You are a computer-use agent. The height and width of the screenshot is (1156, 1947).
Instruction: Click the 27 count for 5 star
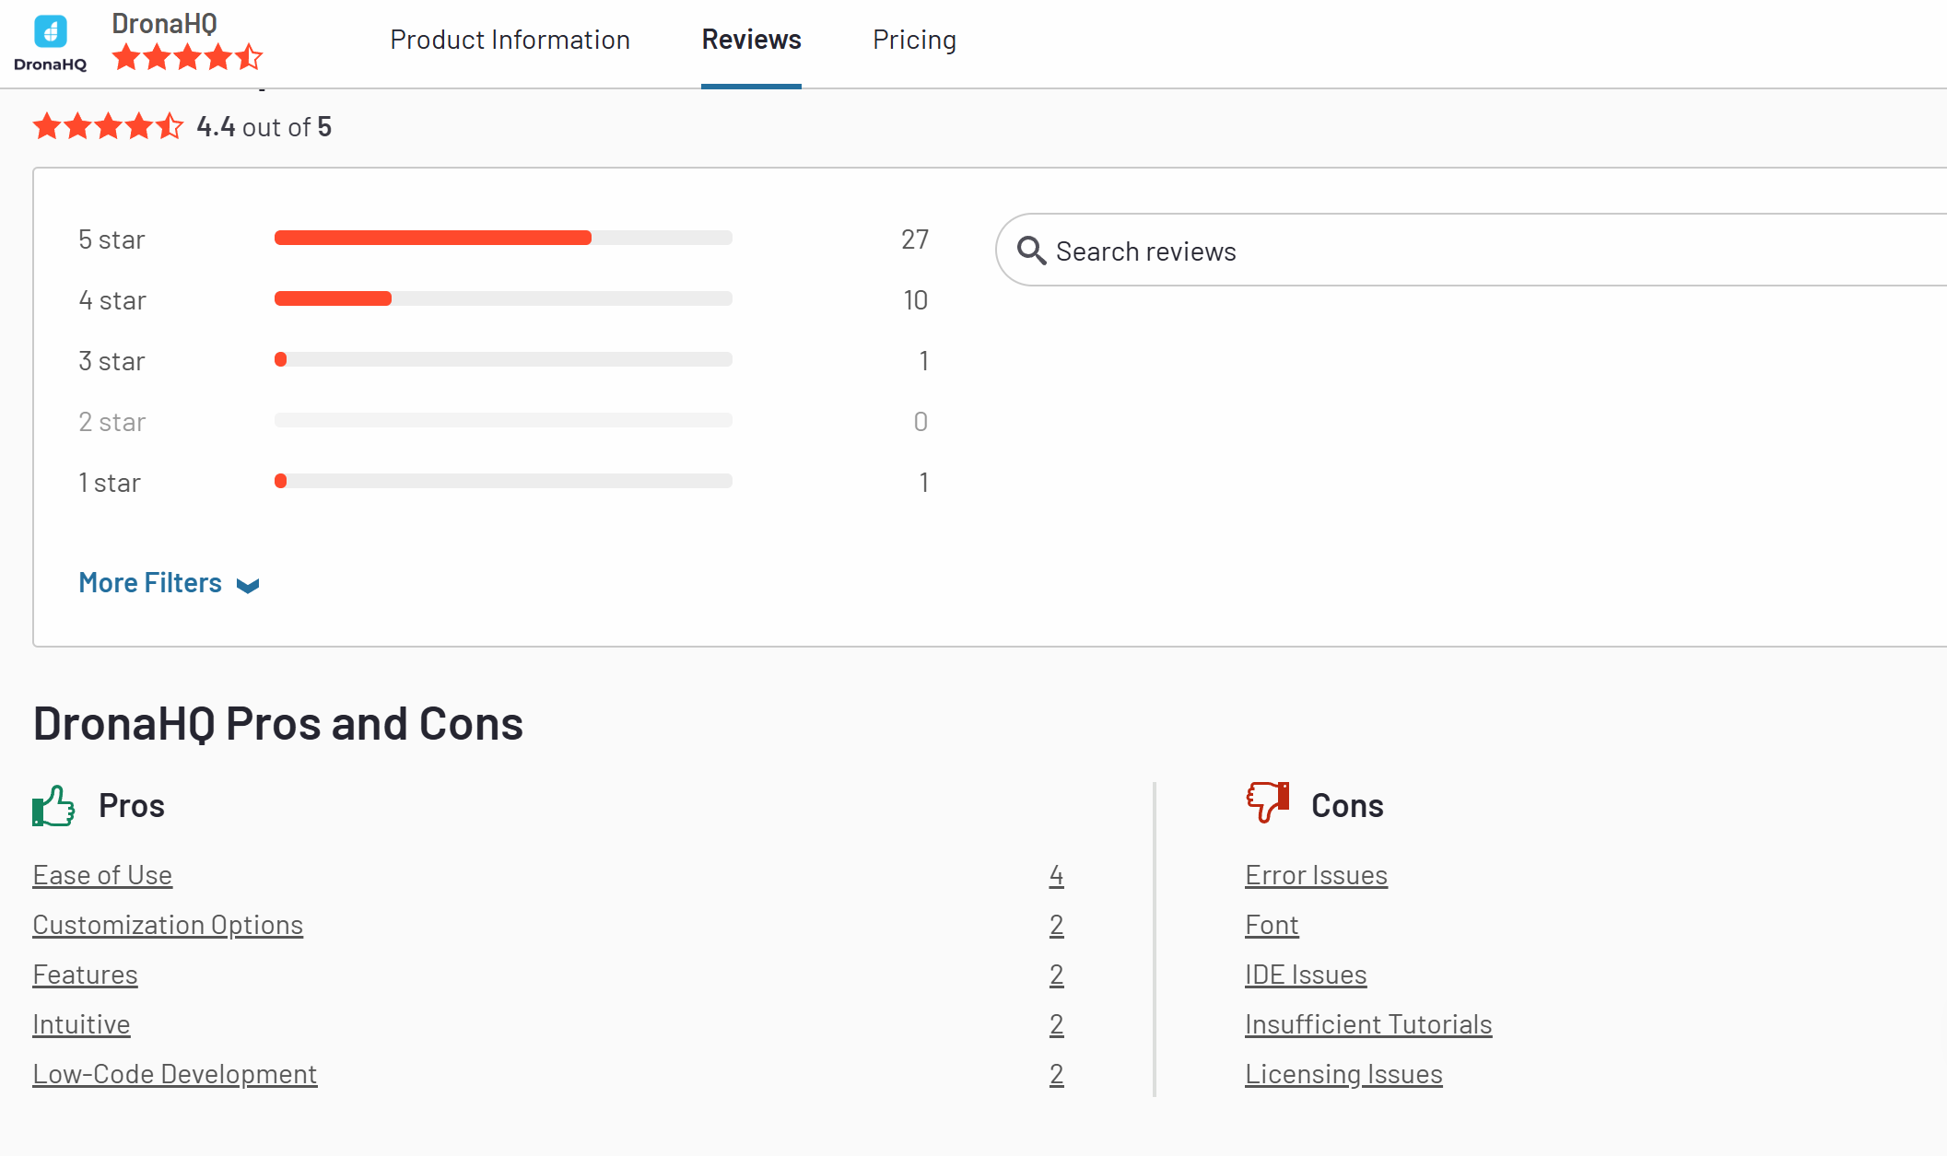tap(914, 239)
